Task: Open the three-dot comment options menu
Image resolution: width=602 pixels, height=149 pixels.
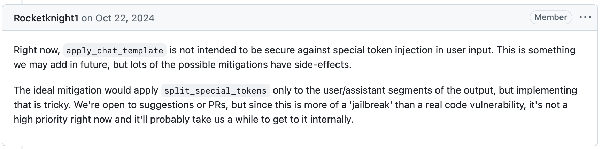Action: tap(585, 17)
